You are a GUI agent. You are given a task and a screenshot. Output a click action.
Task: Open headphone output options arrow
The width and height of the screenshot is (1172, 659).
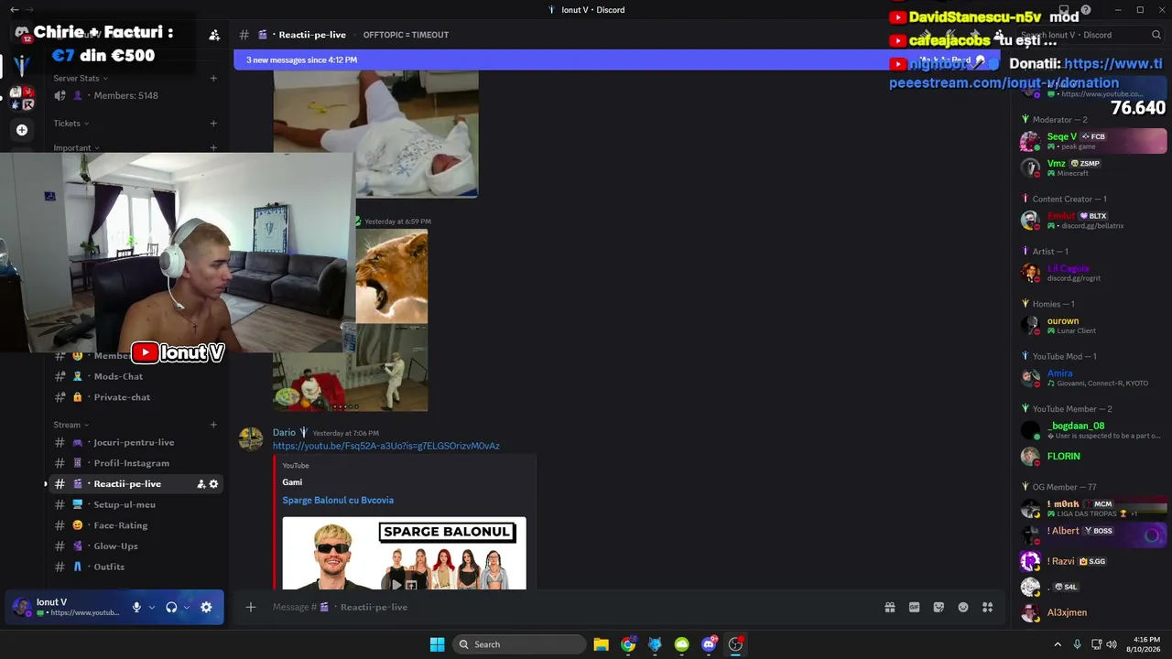[x=187, y=607]
